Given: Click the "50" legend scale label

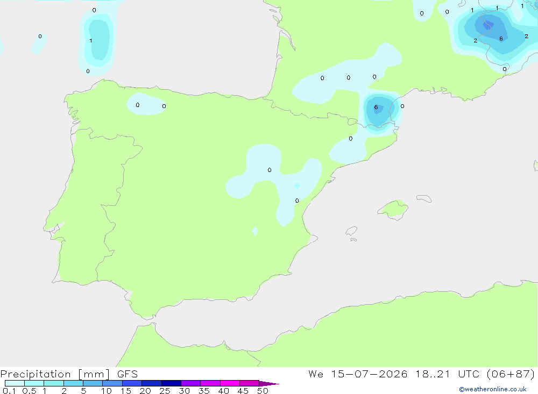Looking at the screenshot, I should (263, 391).
